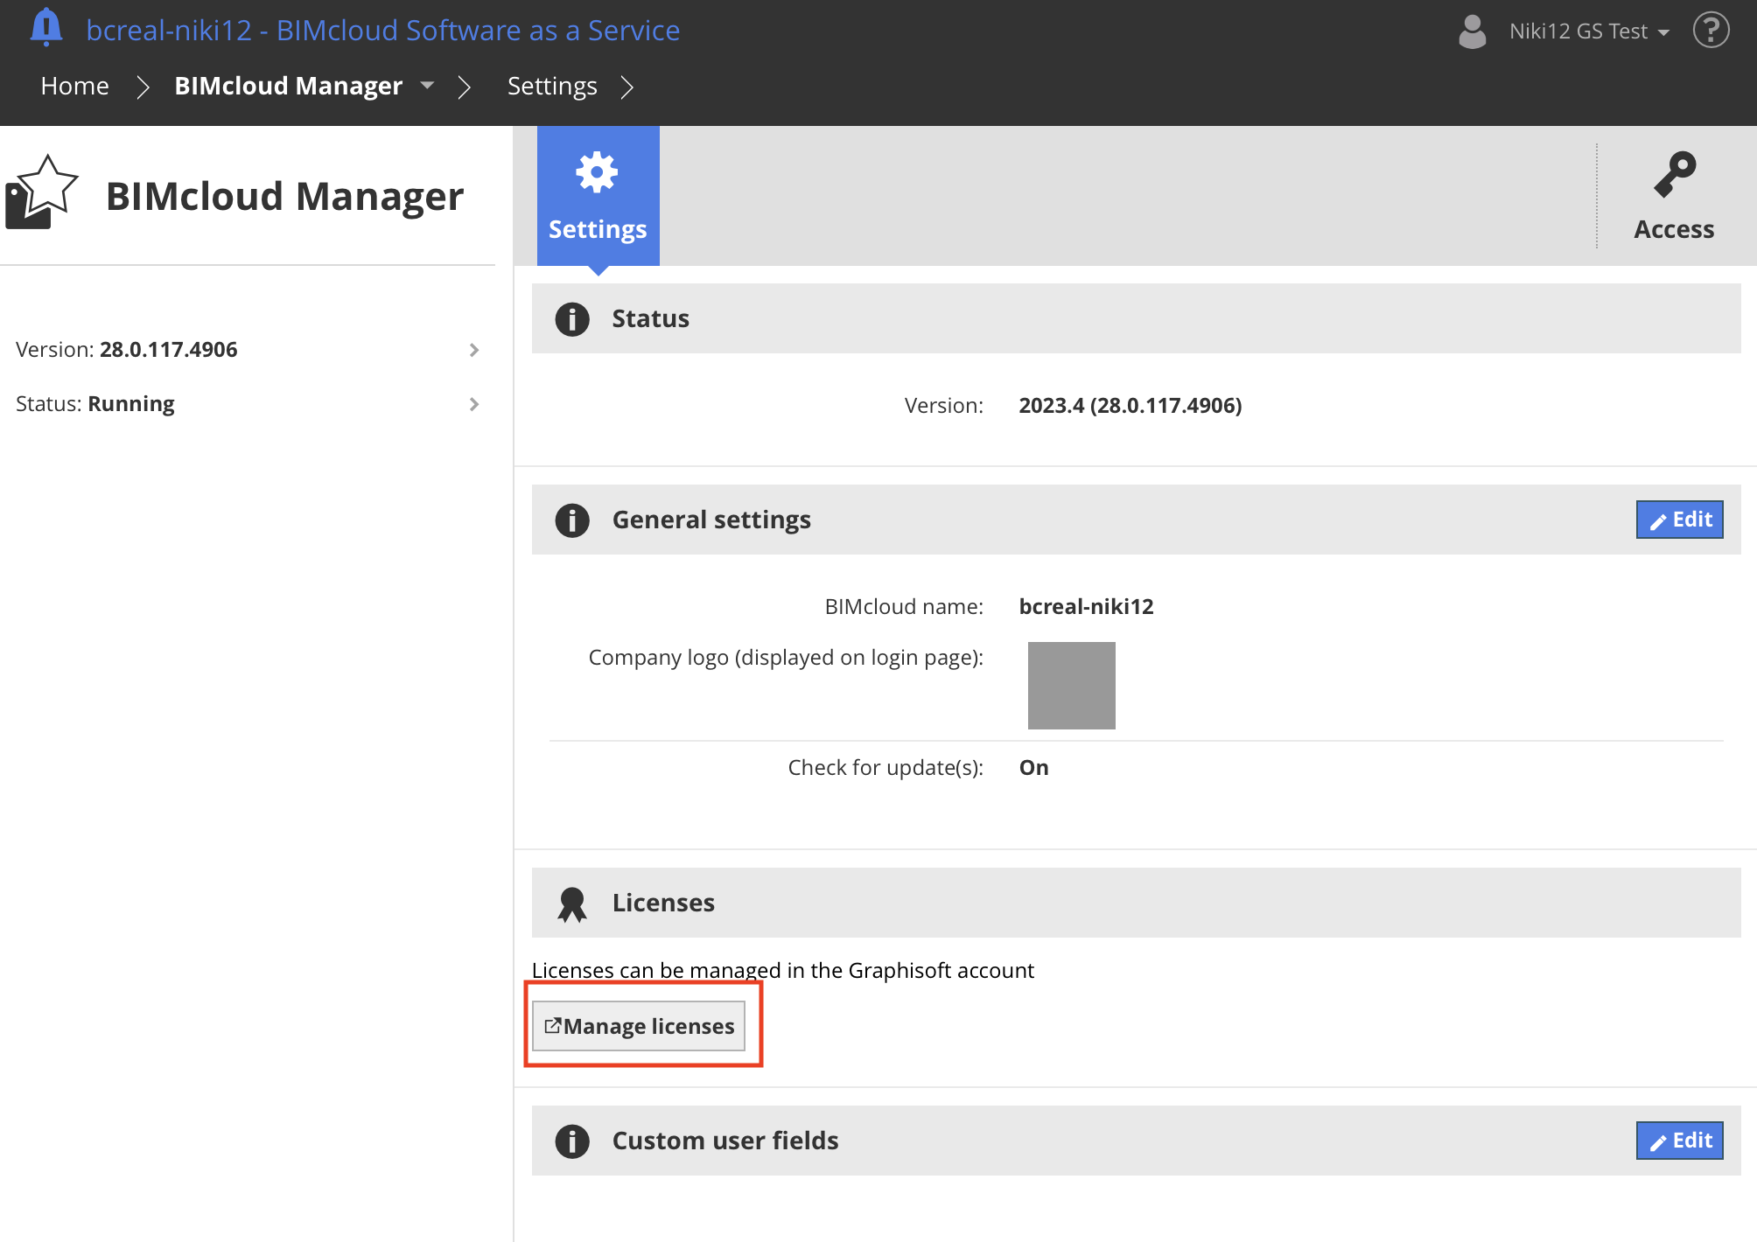Select the version value 2023.4 (28.0.117.4906)
The image size is (1757, 1242).
pyautogui.click(x=1130, y=406)
